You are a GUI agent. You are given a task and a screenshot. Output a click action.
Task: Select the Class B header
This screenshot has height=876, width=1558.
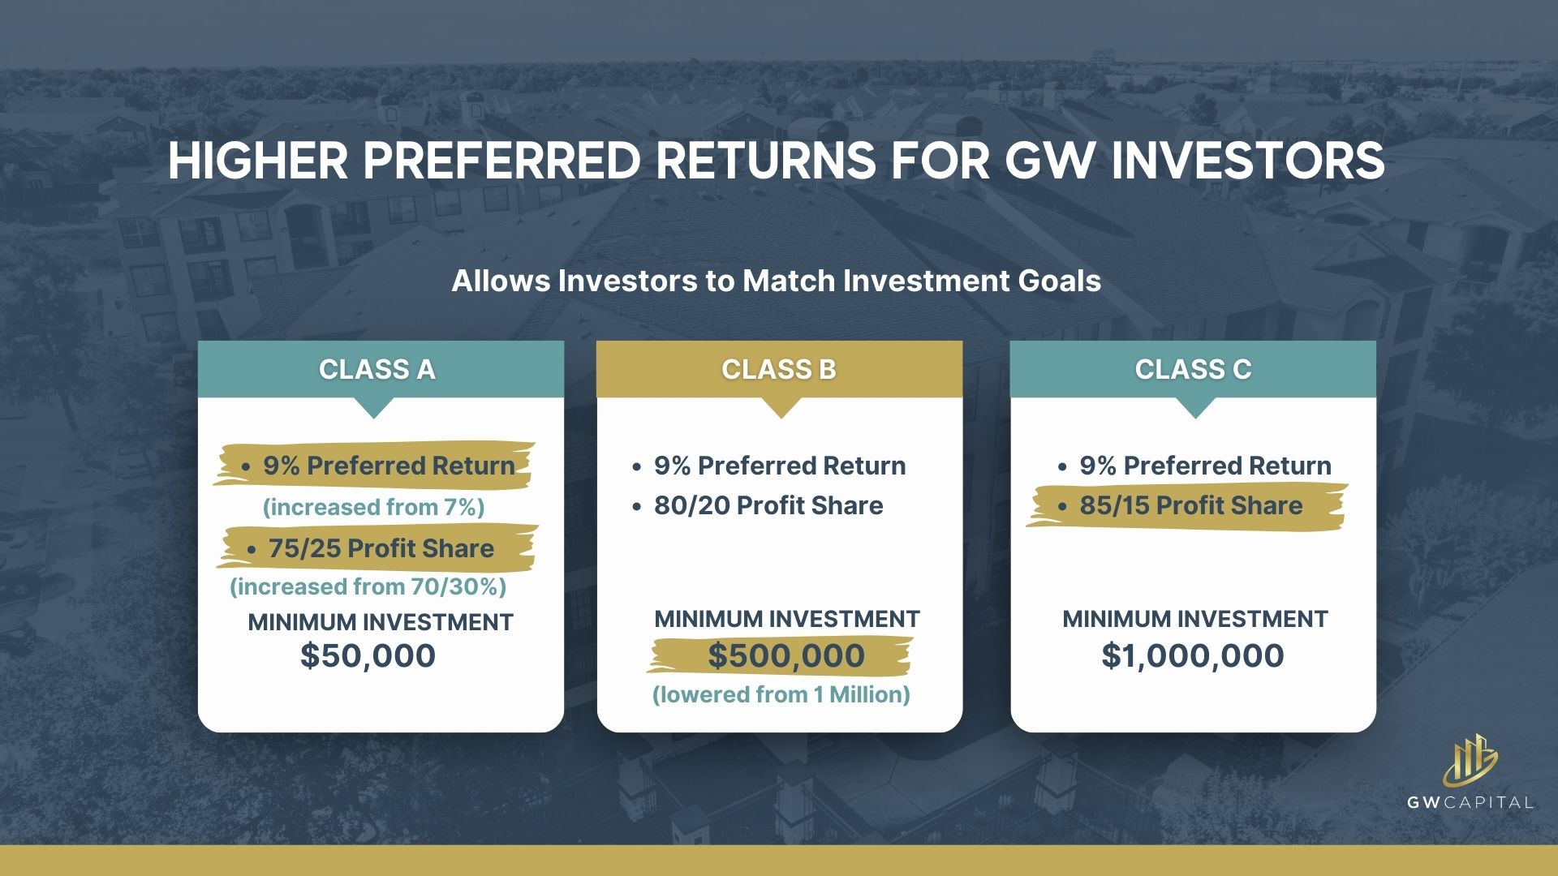click(779, 370)
